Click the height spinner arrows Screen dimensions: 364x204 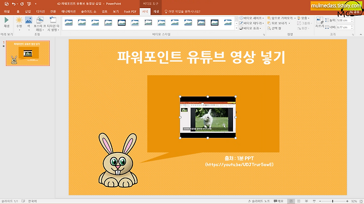(352, 20)
